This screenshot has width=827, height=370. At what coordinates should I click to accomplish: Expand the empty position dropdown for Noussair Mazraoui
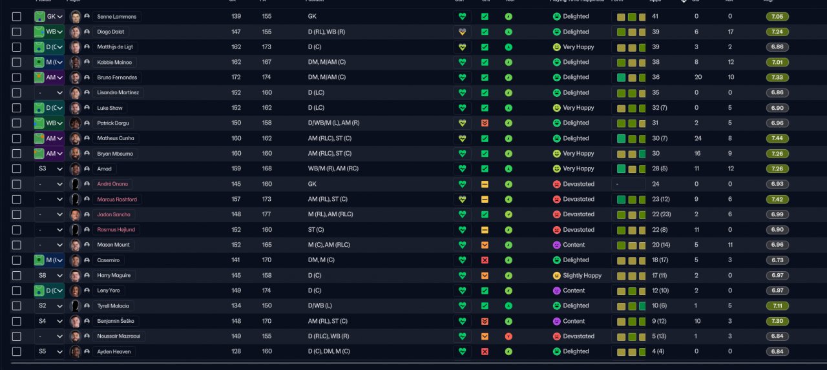[x=49, y=336]
